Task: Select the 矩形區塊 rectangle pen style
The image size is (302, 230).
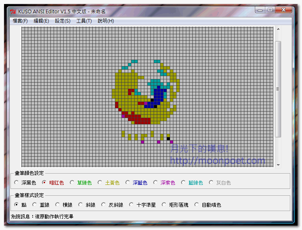Action: 164,205
